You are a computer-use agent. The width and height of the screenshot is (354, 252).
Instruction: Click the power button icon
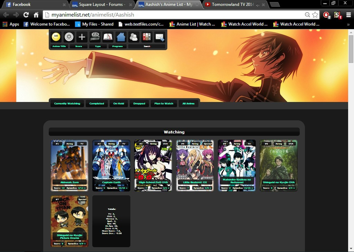69,37
